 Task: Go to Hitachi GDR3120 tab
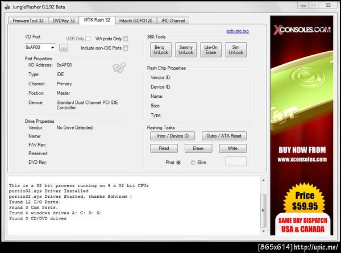click(136, 20)
